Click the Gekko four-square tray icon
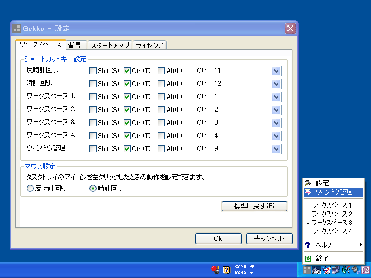371x278 pixels. pyautogui.click(x=307, y=270)
